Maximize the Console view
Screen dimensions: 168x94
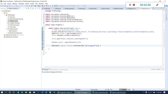click(x=163, y=69)
